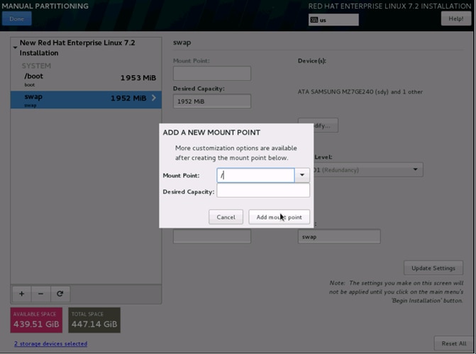Click the partially hidden Modify... button
The width and height of the screenshot is (476, 354).
tap(326, 125)
